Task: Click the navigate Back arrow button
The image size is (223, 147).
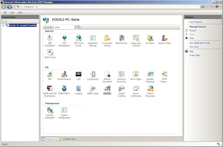Action: click(x=4, y=7)
